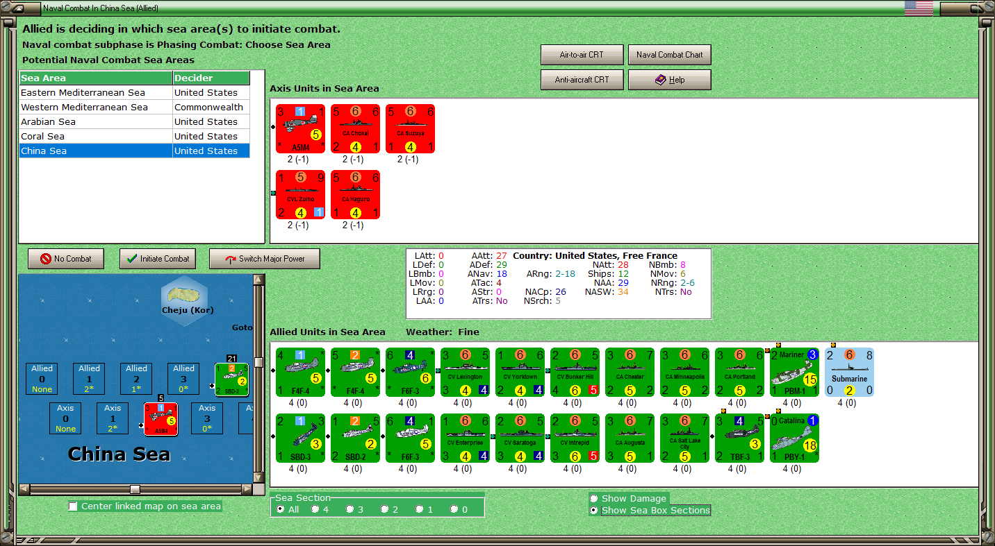This screenshot has width=995, height=546.
Task: Click the Initiate Combat button
Action: click(x=158, y=259)
